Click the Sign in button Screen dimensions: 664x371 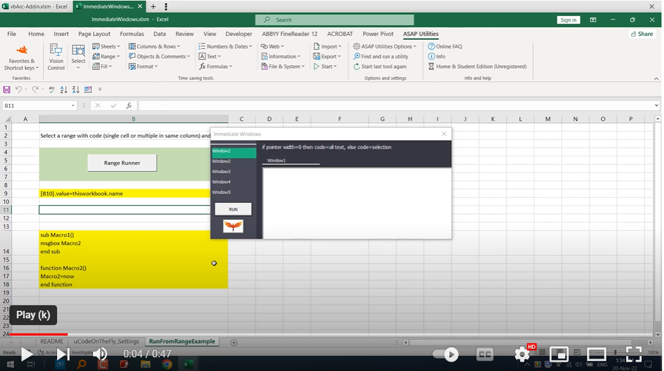point(568,20)
